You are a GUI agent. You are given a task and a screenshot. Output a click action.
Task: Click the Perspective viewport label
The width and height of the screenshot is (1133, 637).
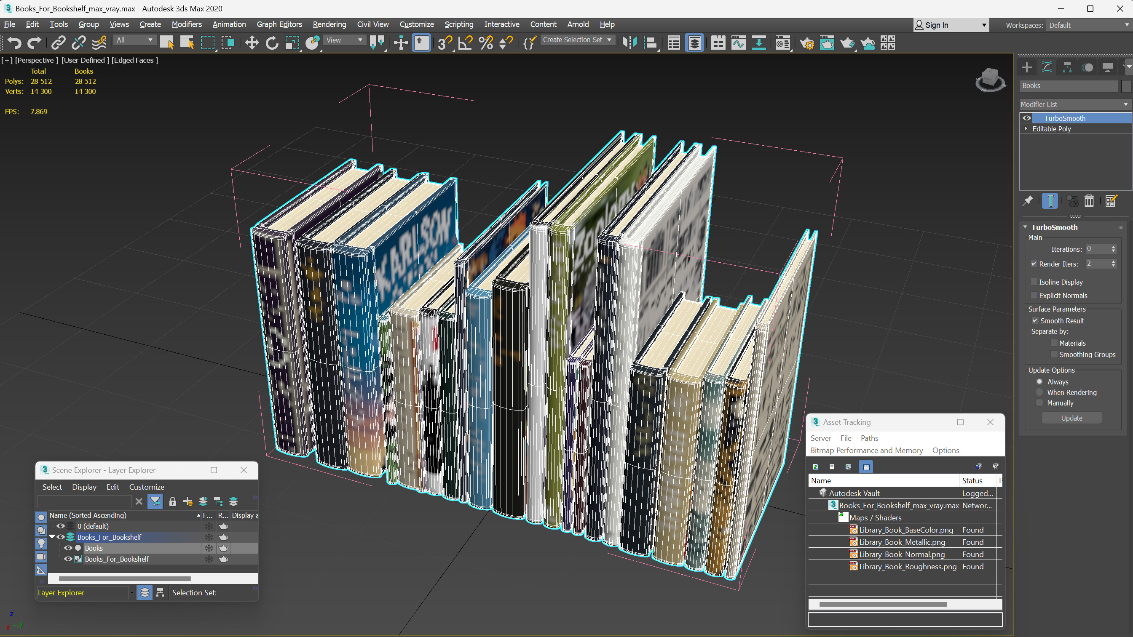click(x=36, y=60)
